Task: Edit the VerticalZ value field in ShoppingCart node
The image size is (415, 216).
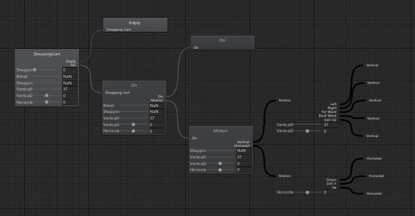Action: (70, 96)
